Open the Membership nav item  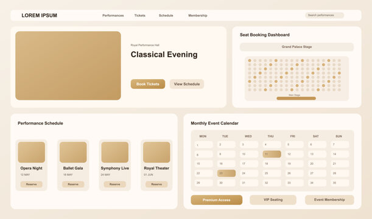198,15
